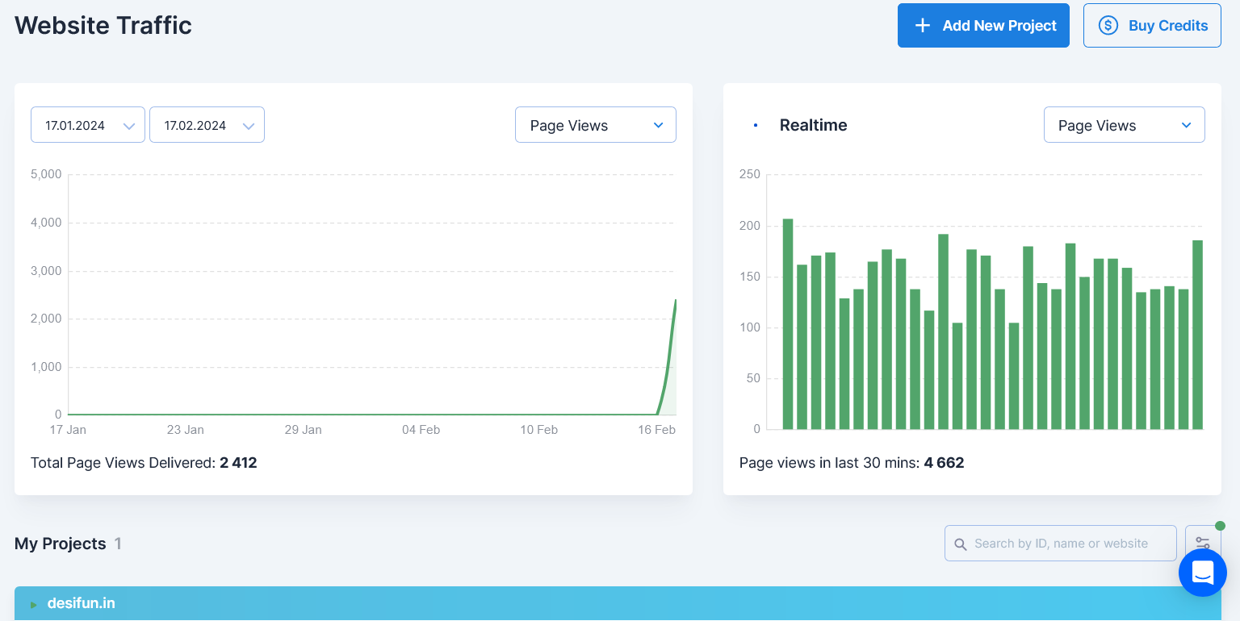Click the 17 Jan axis label
This screenshot has width=1240, height=621.
point(68,430)
